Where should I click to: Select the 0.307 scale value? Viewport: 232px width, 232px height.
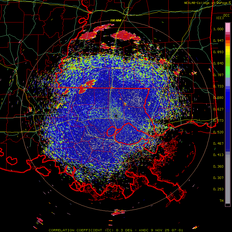point(218,178)
